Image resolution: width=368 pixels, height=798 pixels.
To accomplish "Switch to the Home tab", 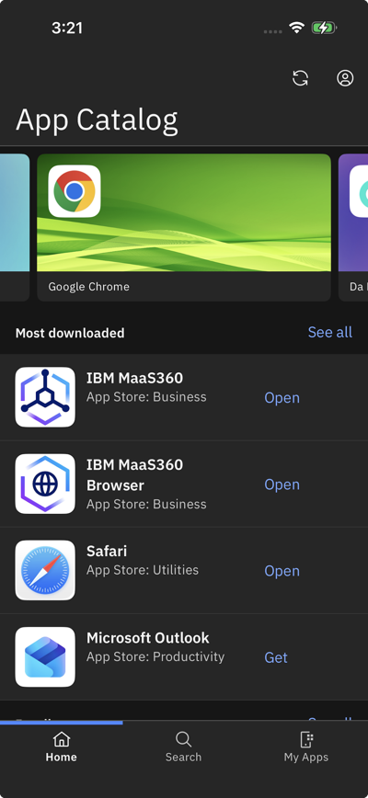I will [61, 747].
